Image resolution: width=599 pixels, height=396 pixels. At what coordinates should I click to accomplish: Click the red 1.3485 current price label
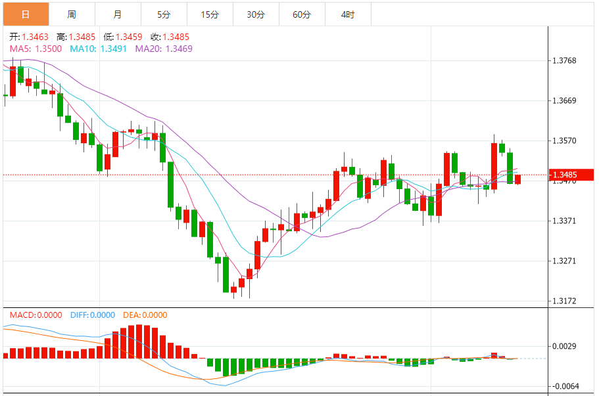571,175
